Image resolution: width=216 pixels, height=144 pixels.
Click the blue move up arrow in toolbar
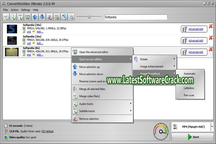[x=35, y=17]
